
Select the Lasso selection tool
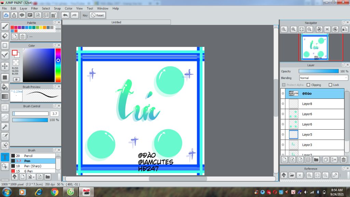5,117
